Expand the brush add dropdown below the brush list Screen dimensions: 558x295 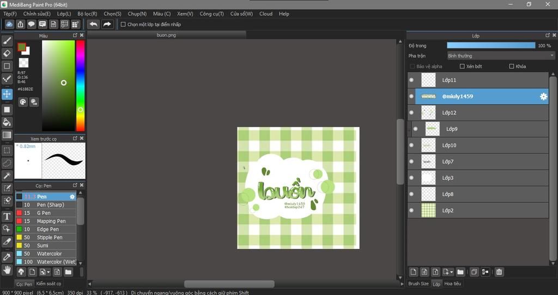(x=48, y=272)
